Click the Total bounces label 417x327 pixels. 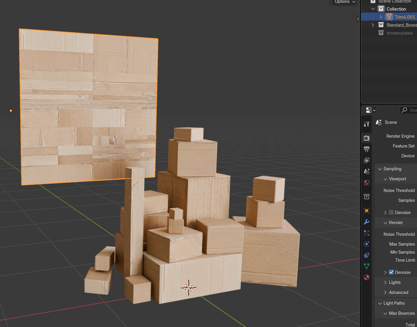pos(410,325)
